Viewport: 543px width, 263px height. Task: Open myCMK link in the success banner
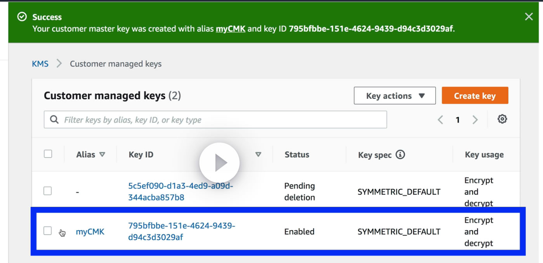(x=231, y=29)
